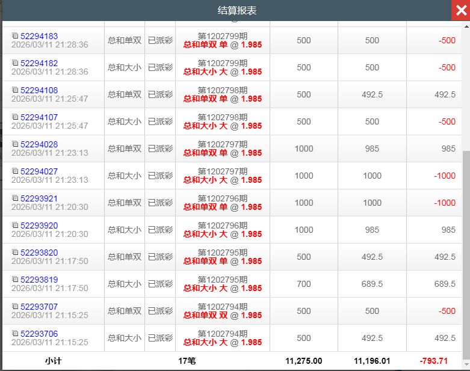
Task: Select timestamp 2026/03/11 21:17:50 of order 52293820
Action: point(50,262)
